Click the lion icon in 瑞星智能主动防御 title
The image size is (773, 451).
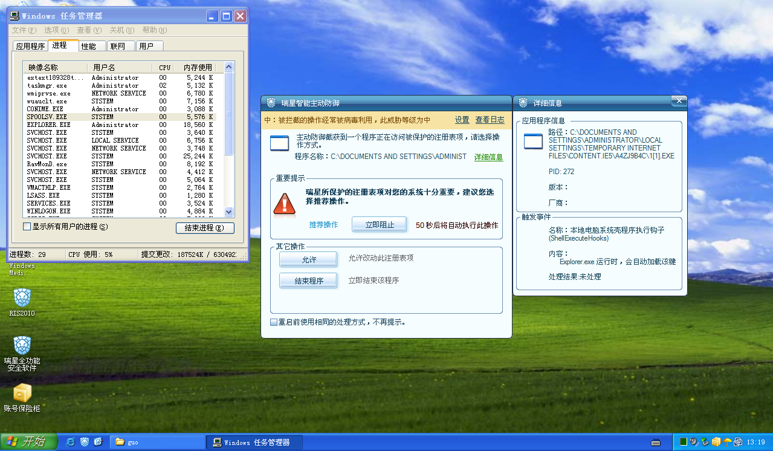pyautogui.click(x=271, y=103)
